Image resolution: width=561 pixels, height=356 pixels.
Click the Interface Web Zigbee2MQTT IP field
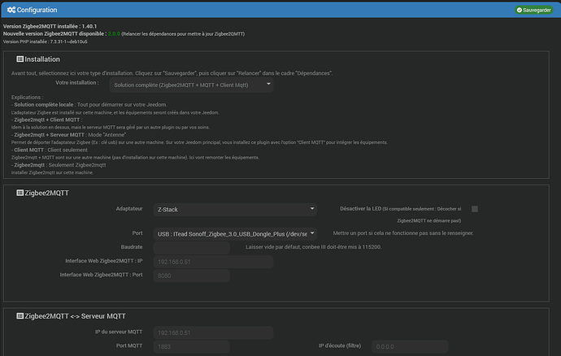click(213, 262)
